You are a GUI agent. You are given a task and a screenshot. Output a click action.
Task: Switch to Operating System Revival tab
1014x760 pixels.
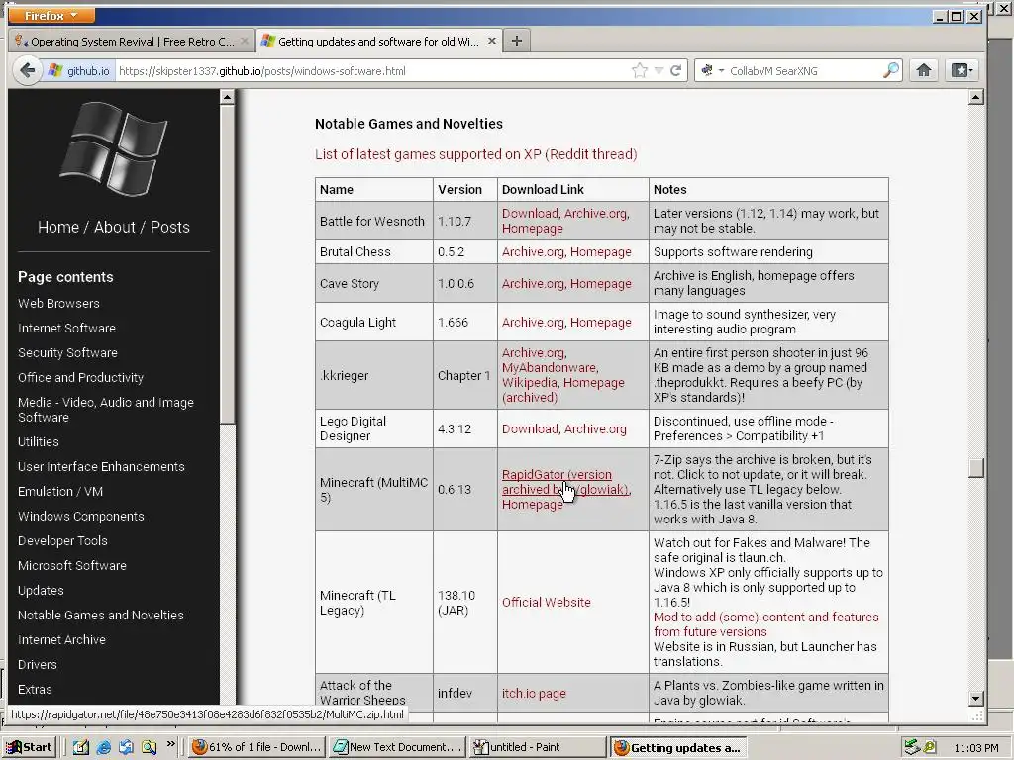coord(132,42)
